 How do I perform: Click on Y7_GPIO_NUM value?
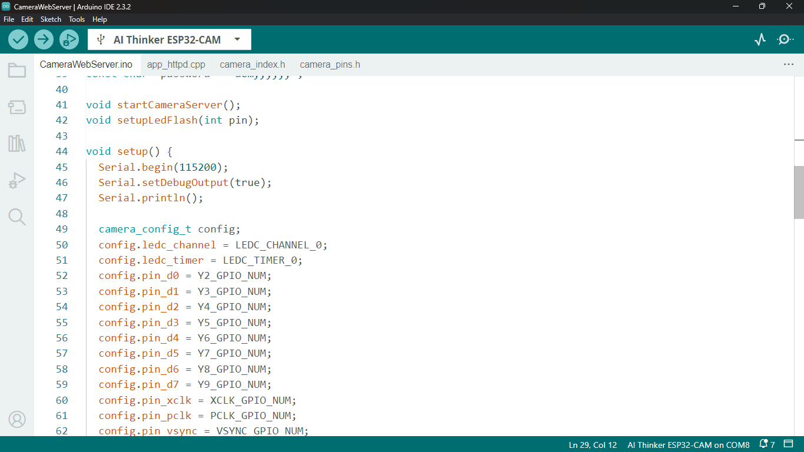[231, 353]
